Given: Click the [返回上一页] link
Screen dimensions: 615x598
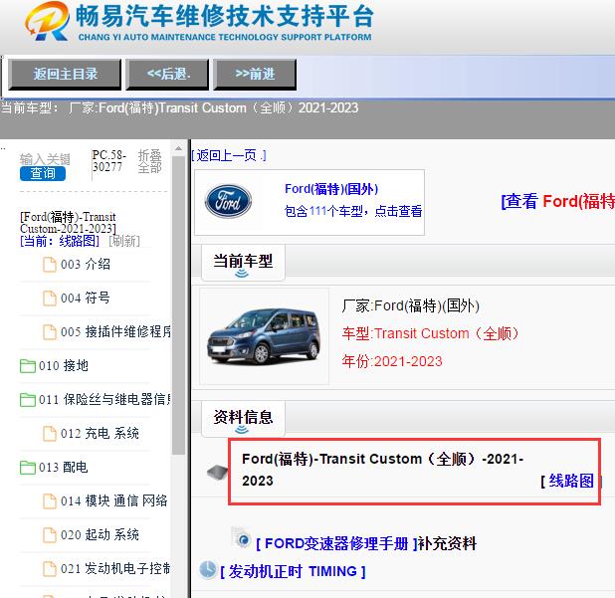Looking at the screenshot, I should [229, 155].
